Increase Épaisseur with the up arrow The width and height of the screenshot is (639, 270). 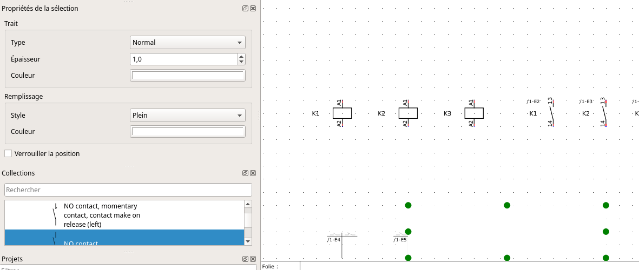click(241, 56)
